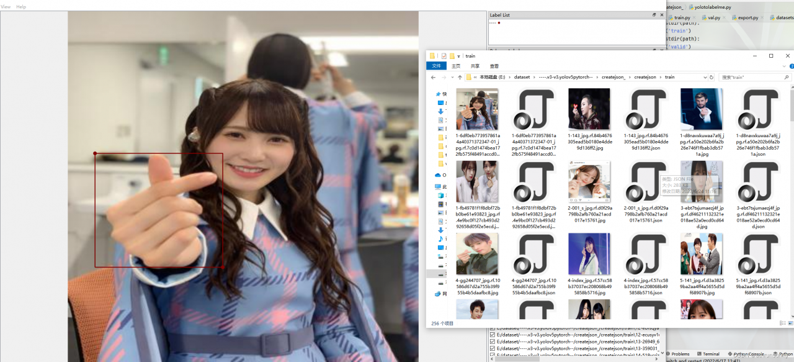Toggle checkbox for train\13-359031 file entry
Viewport: 794px width, 362px height.
click(493, 349)
